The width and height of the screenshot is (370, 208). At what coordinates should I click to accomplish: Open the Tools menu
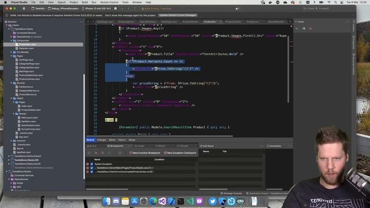pyautogui.click(x=125, y=2)
